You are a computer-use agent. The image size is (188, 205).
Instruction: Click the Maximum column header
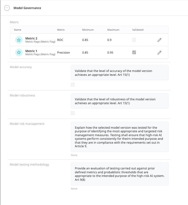pyautogui.click(x=113, y=30)
